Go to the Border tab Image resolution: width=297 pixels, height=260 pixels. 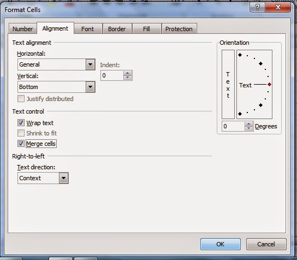pyautogui.click(x=117, y=29)
